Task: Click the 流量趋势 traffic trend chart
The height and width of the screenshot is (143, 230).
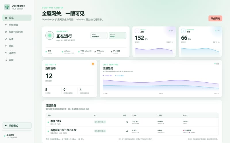Action: (161, 85)
